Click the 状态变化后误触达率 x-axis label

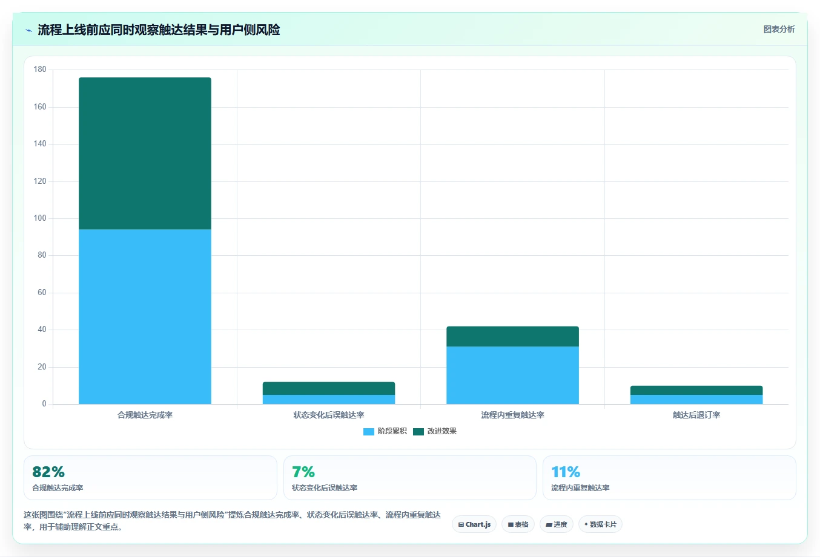329,415
